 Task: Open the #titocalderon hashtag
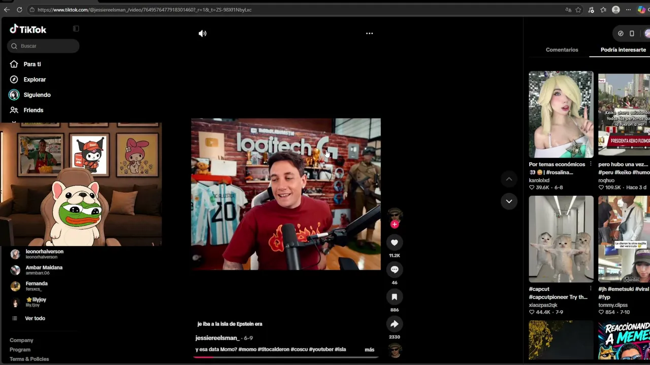click(273, 349)
